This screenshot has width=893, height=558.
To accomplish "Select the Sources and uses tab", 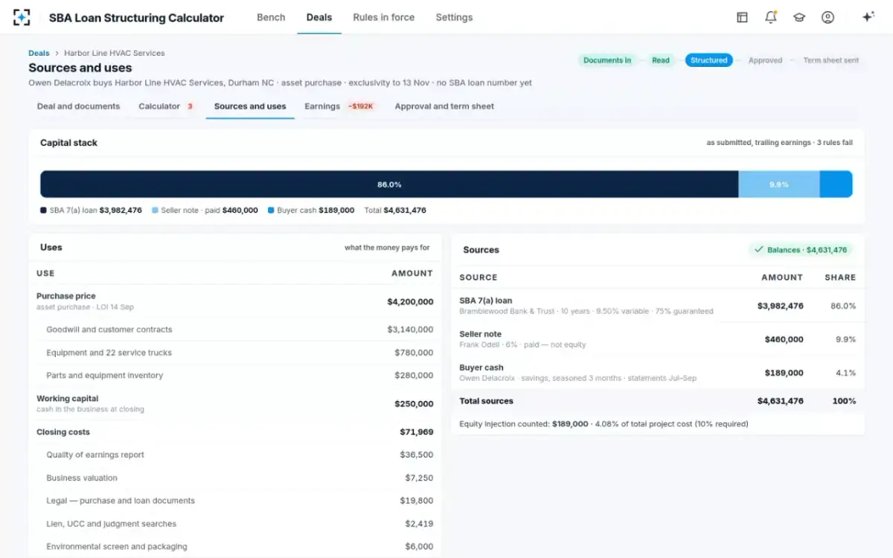I will tap(250, 106).
